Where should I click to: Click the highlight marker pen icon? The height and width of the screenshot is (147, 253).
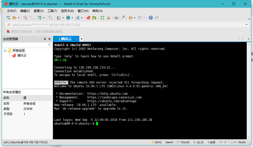pyautogui.click(x=122, y=17)
